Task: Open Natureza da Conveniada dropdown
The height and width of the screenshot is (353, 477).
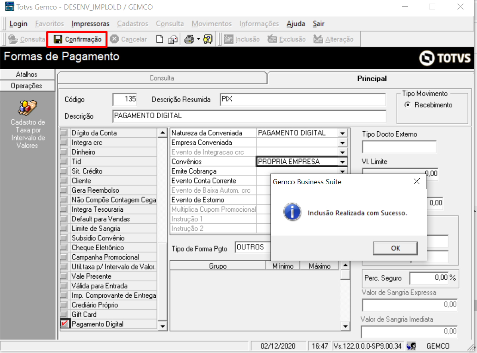Action: pos(342,133)
